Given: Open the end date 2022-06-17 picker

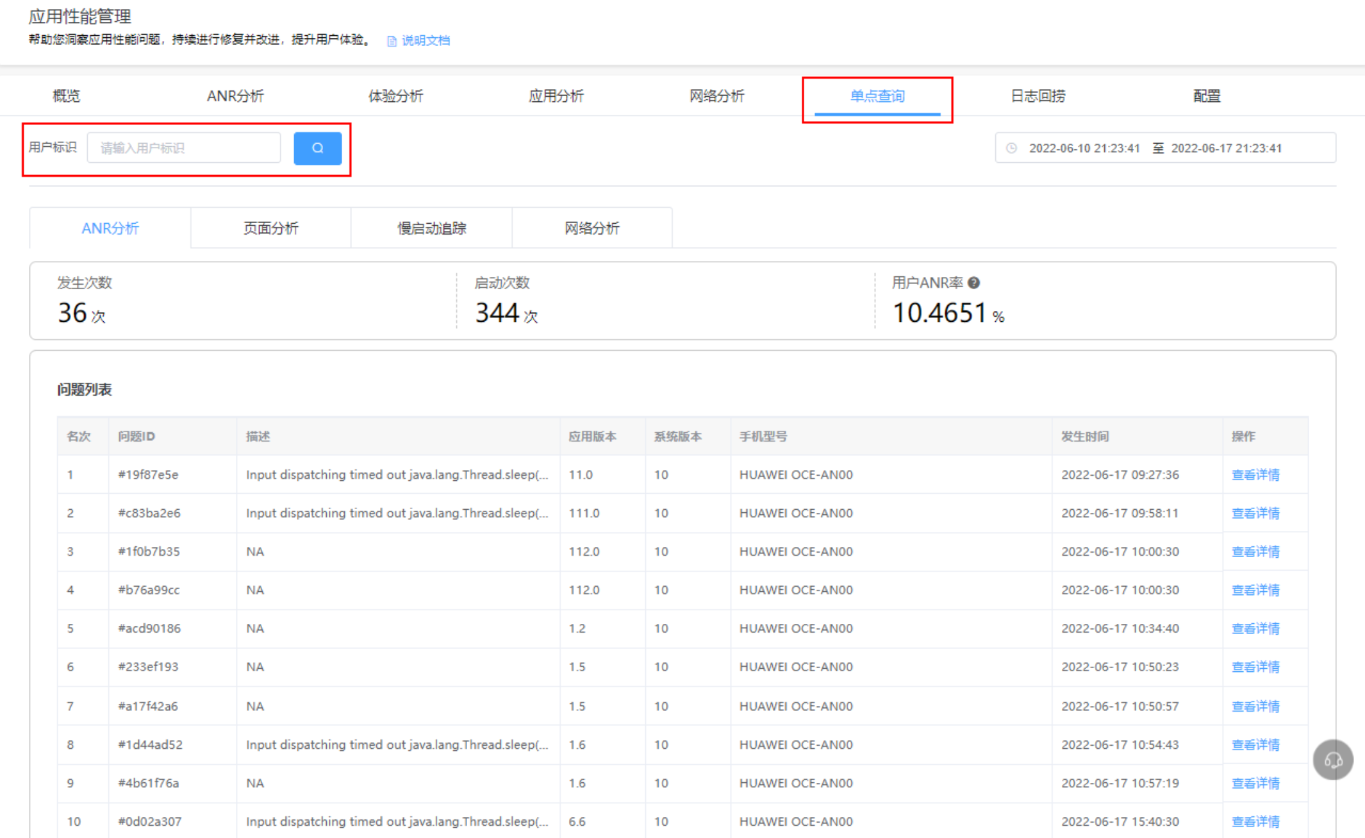Looking at the screenshot, I should point(1226,148).
